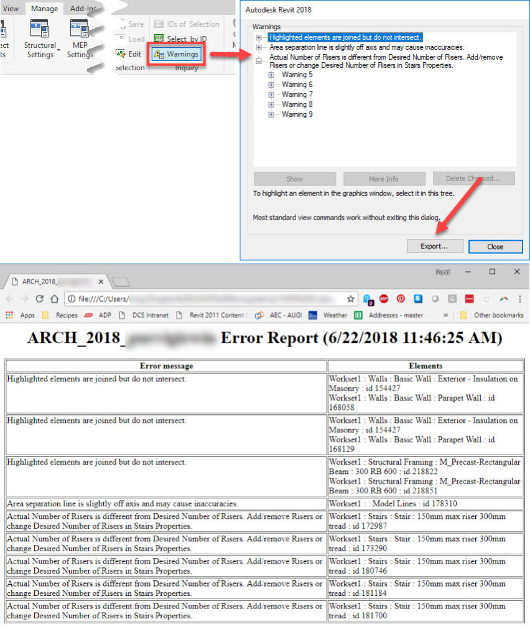
Task: Click the 'Elements' column header
Action: coord(425,366)
